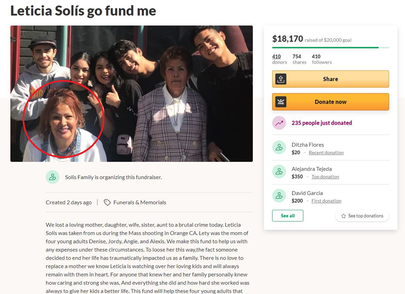The height and width of the screenshot is (294, 405).
Task: Open the Top donation link
Action: point(325,177)
